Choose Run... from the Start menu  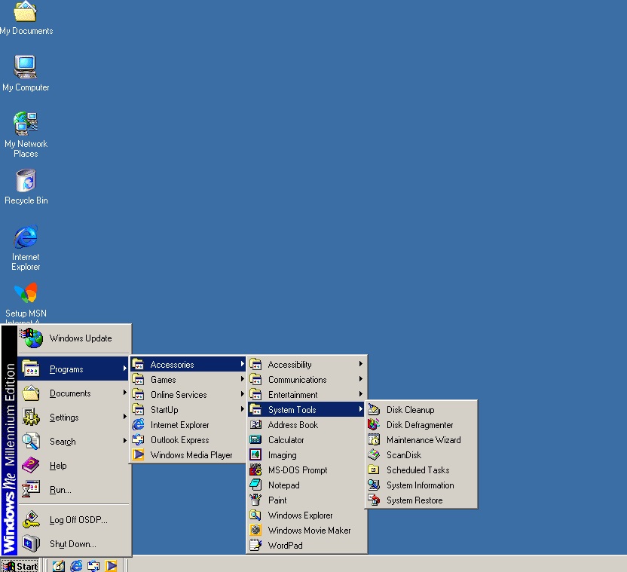coord(60,490)
